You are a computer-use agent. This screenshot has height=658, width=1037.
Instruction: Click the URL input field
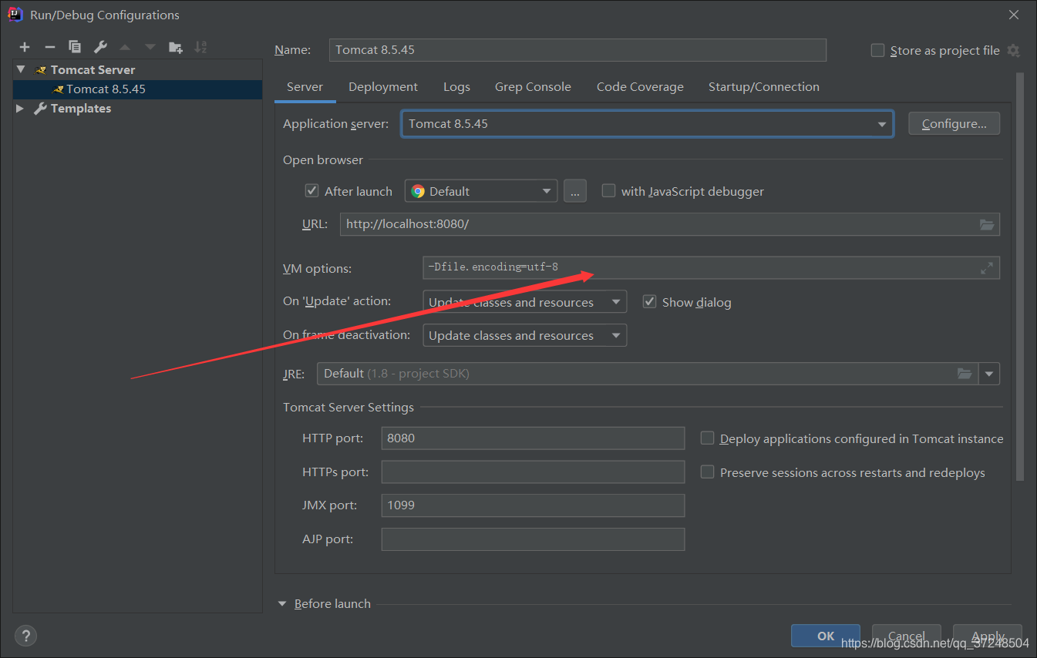point(670,224)
